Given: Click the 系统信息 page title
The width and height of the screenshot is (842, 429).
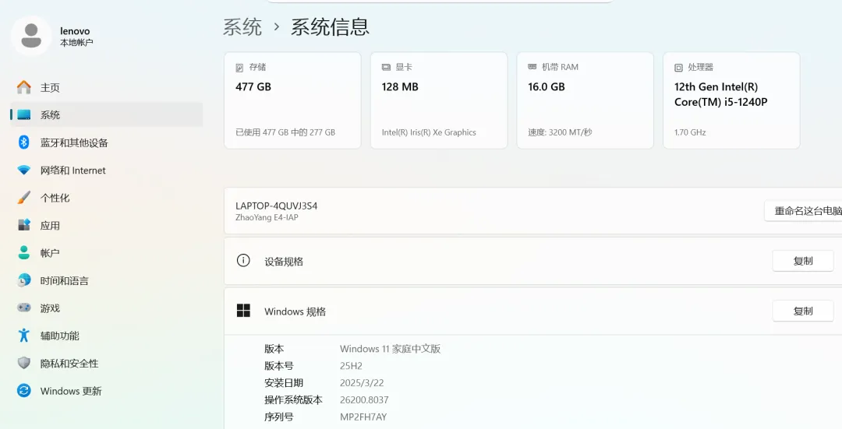Looking at the screenshot, I should point(331,26).
